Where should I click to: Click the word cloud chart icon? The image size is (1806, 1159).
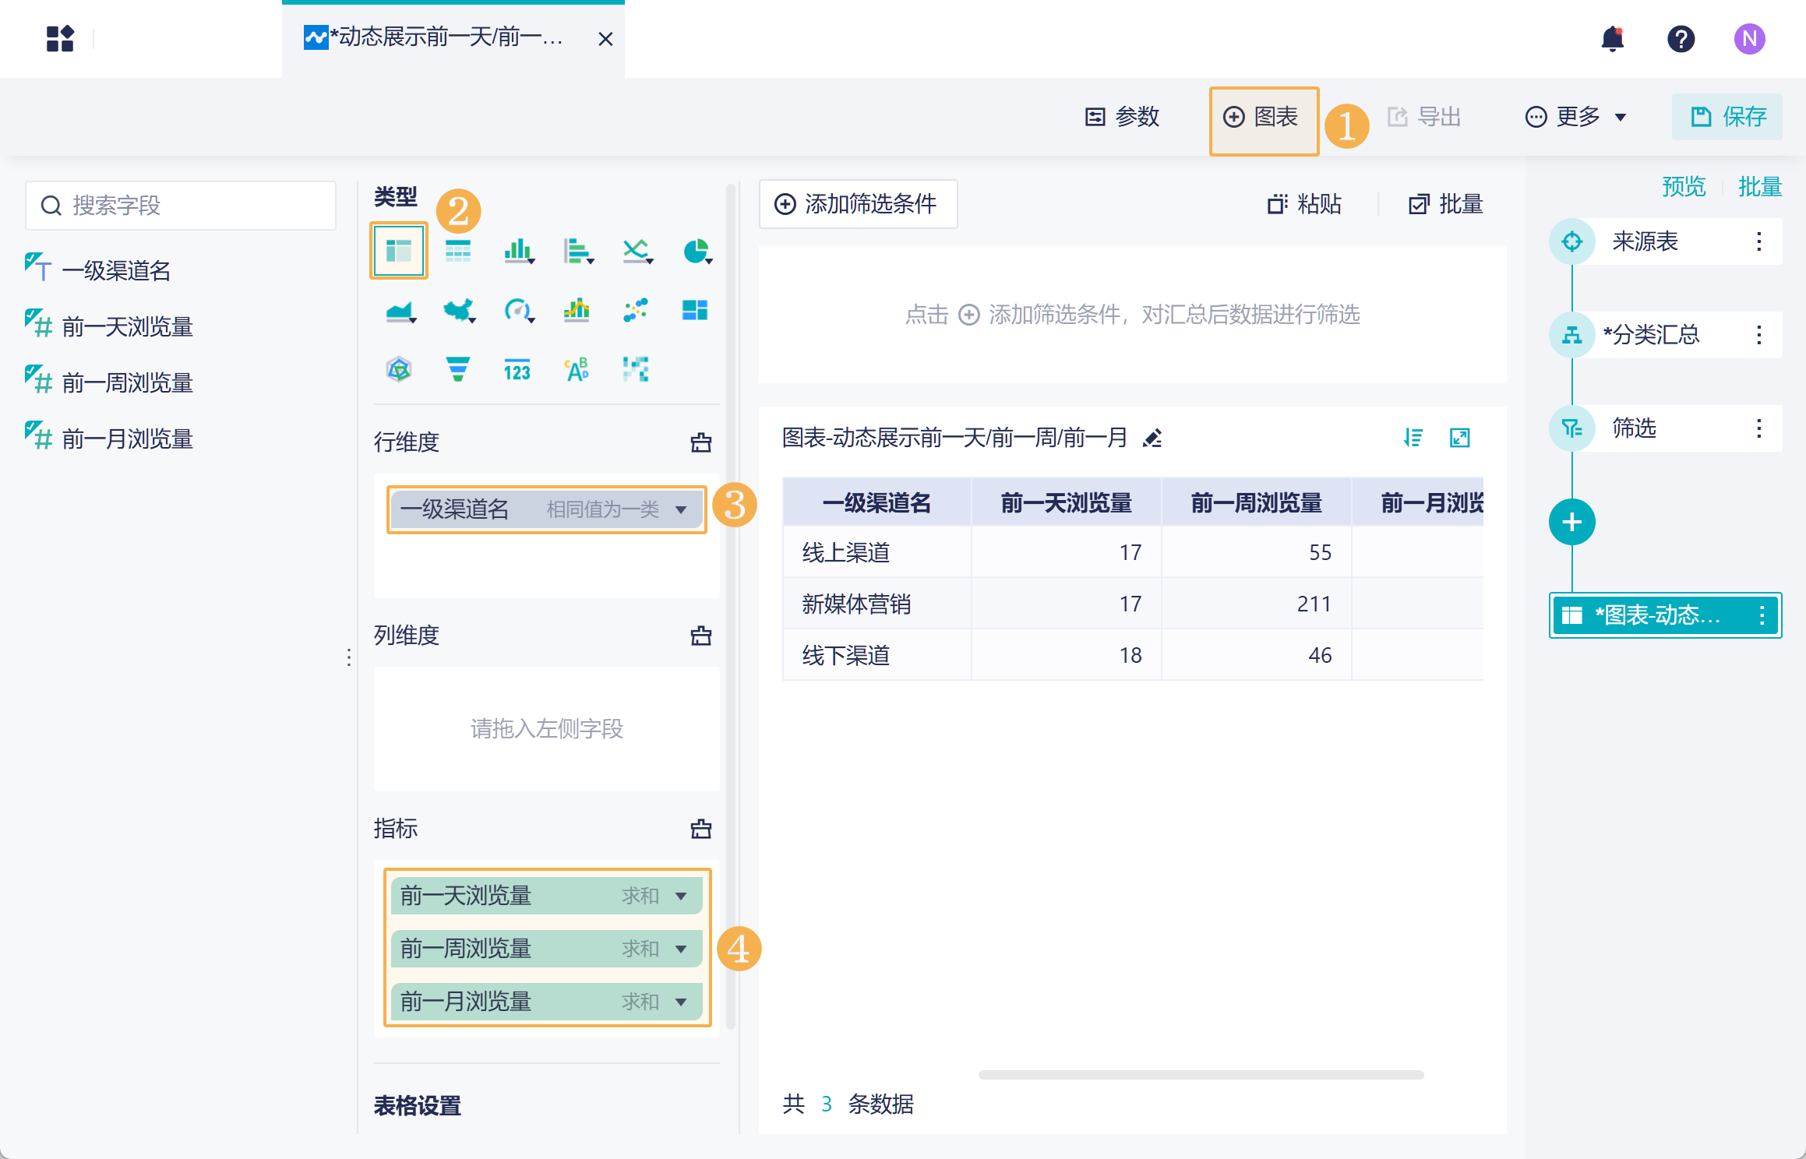coord(577,369)
